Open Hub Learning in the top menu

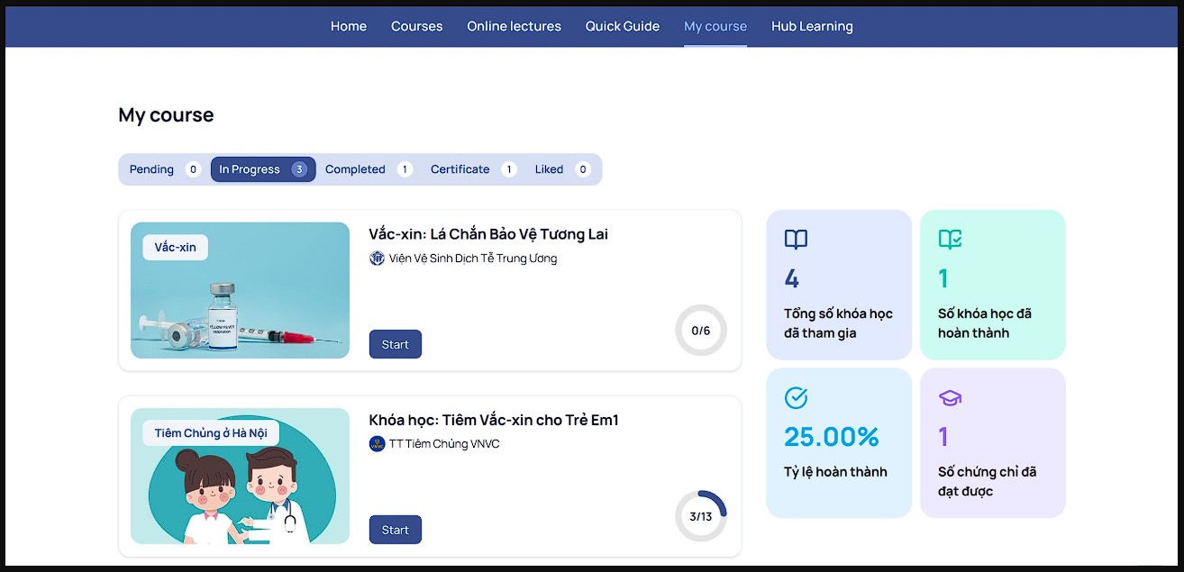[812, 26]
